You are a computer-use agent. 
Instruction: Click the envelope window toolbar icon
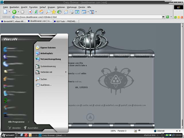84,12
